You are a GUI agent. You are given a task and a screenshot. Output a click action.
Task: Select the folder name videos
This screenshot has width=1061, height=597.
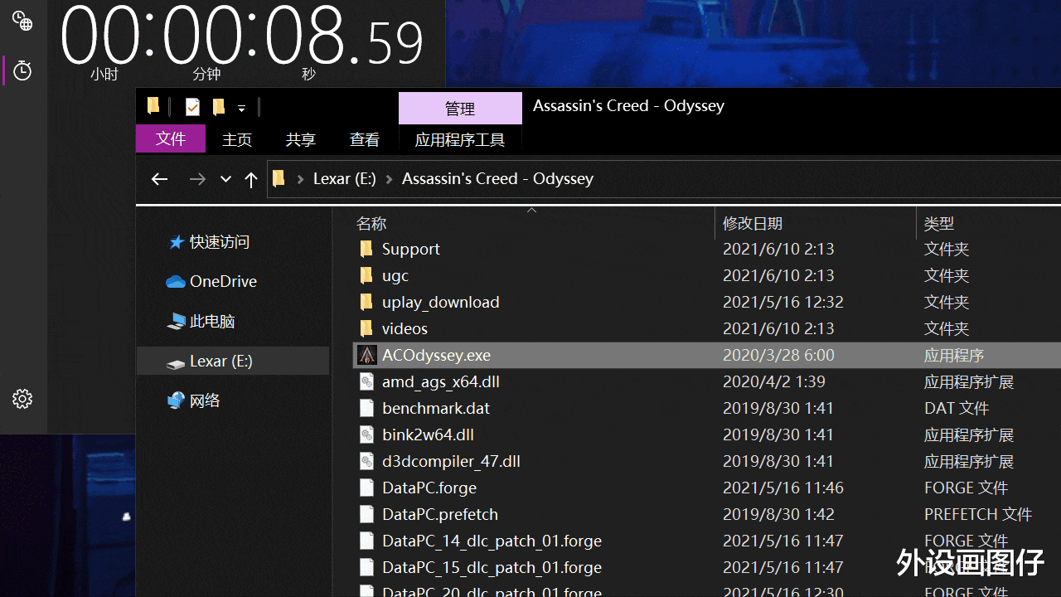405,328
